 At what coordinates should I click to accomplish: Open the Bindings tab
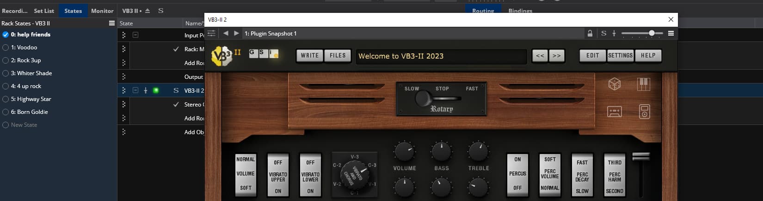(520, 10)
